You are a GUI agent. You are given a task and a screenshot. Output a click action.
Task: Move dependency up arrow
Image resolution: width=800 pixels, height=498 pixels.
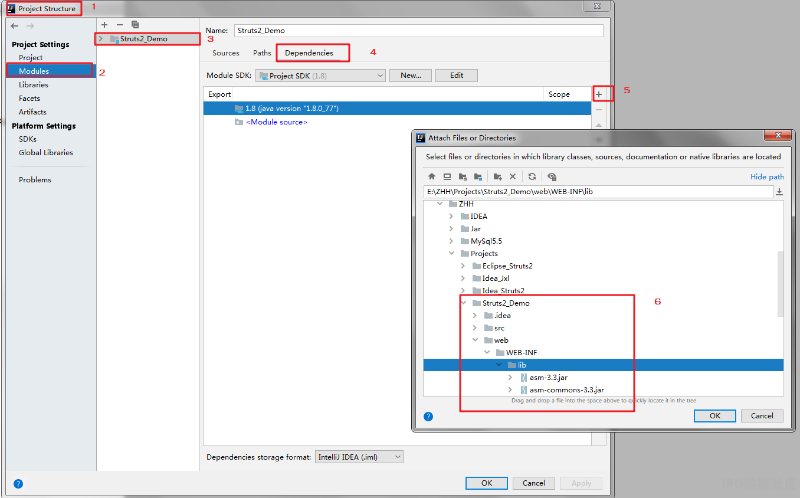[x=599, y=125]
